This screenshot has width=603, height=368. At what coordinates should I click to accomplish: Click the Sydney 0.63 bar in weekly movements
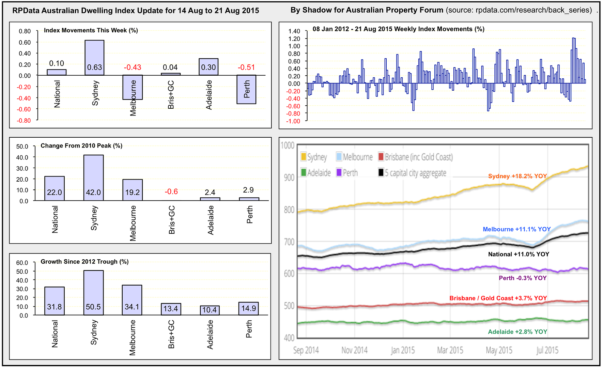pos(94,58)
